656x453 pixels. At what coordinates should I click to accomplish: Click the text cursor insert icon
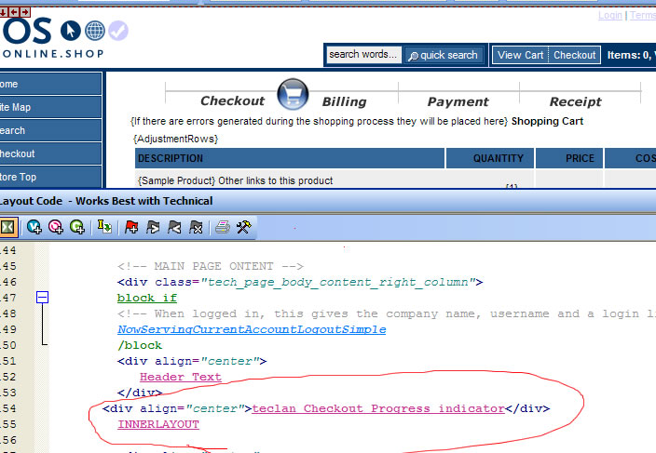pyautogui.click(x=105, y=226)
